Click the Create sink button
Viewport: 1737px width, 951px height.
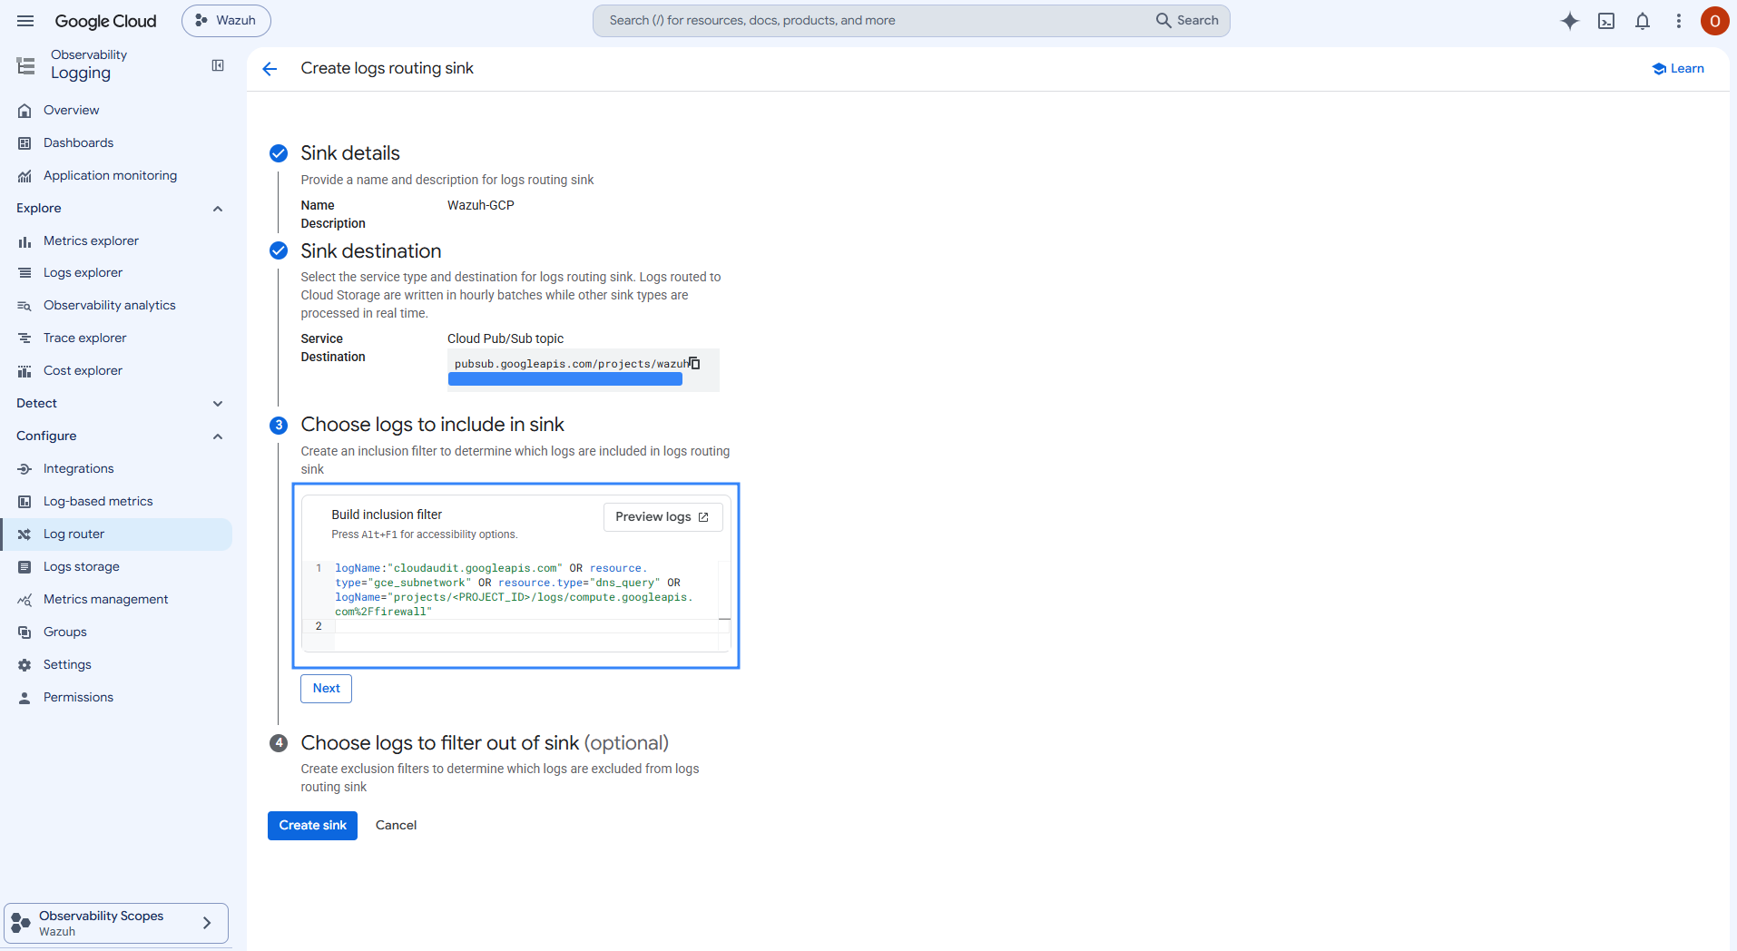[312, 826]
